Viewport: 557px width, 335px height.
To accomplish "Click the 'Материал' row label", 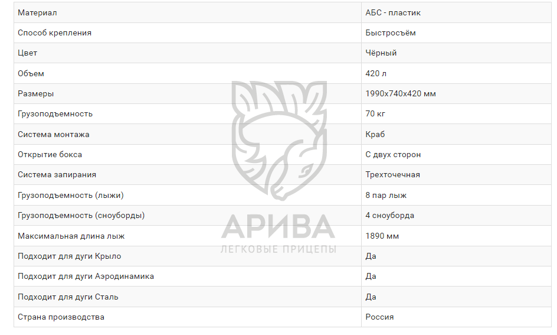I will pos(38,12).
